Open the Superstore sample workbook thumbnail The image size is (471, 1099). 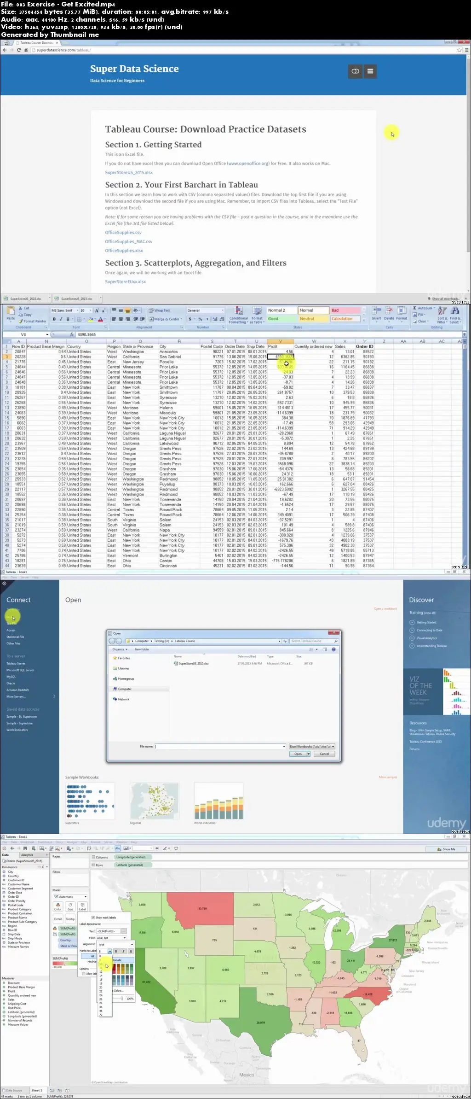(90, 801)
